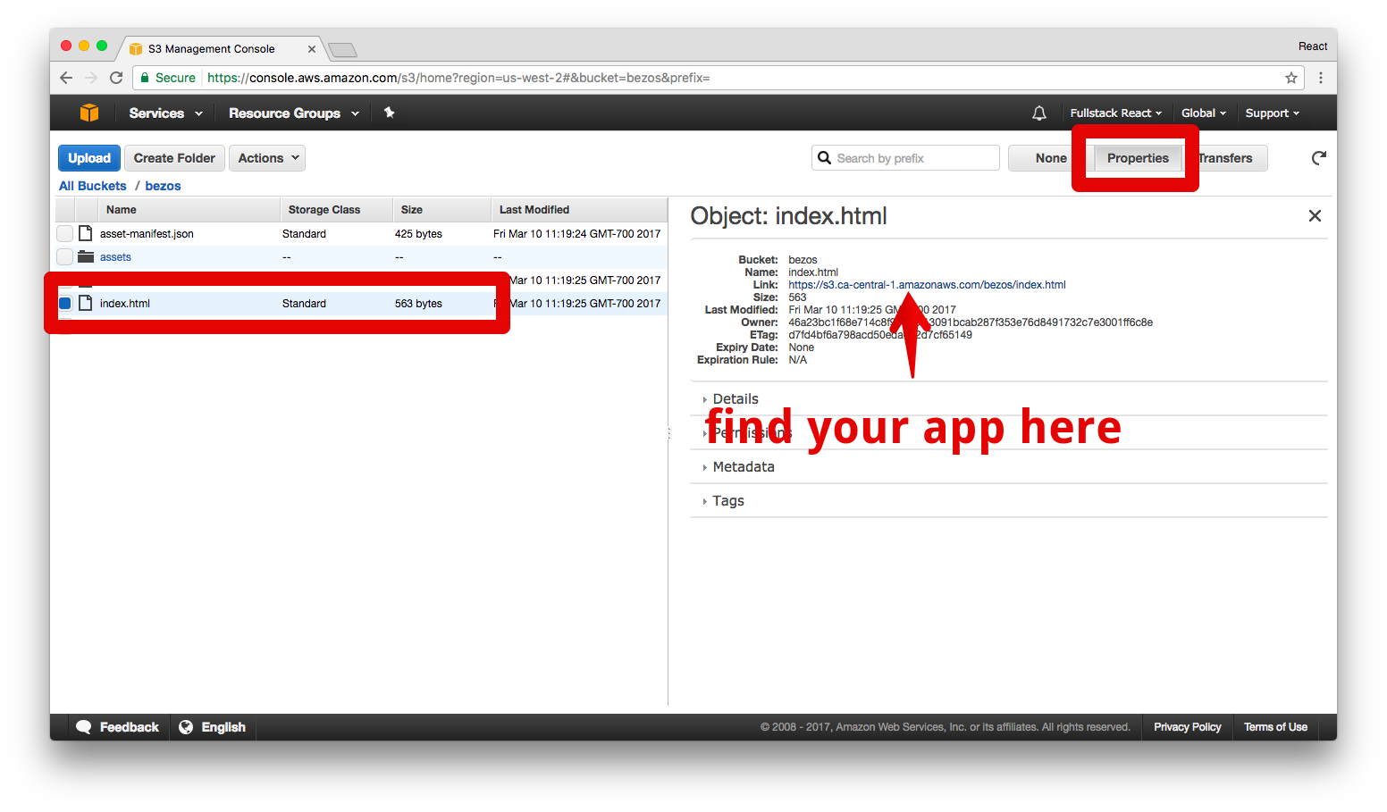
Task: Expand the Tags section
Action: coord(728,501)
